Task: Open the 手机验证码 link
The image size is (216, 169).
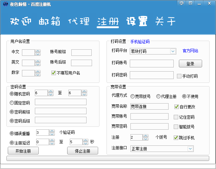Action: click(140, 42)
